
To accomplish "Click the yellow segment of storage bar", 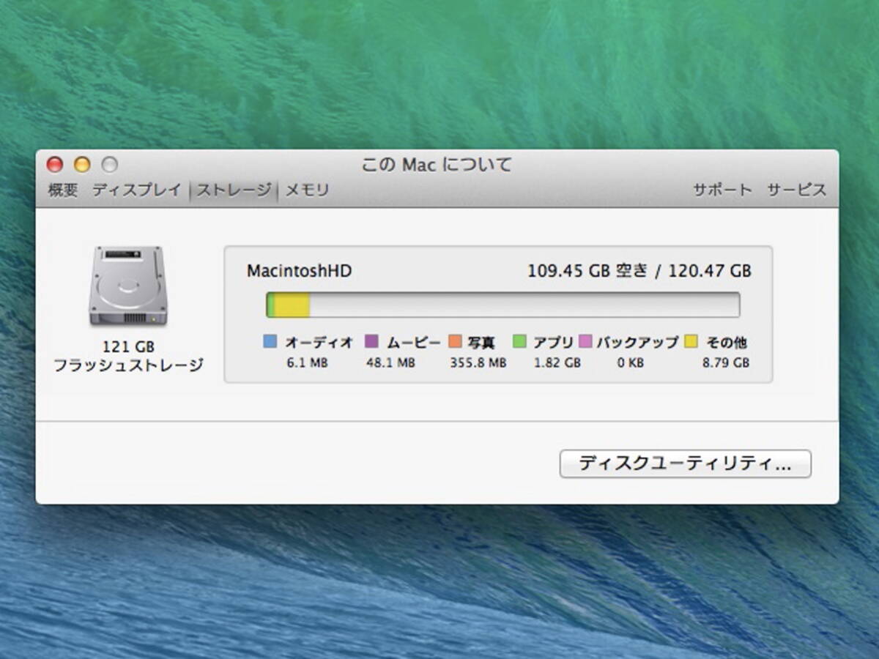I will click(x=292, y=305).
